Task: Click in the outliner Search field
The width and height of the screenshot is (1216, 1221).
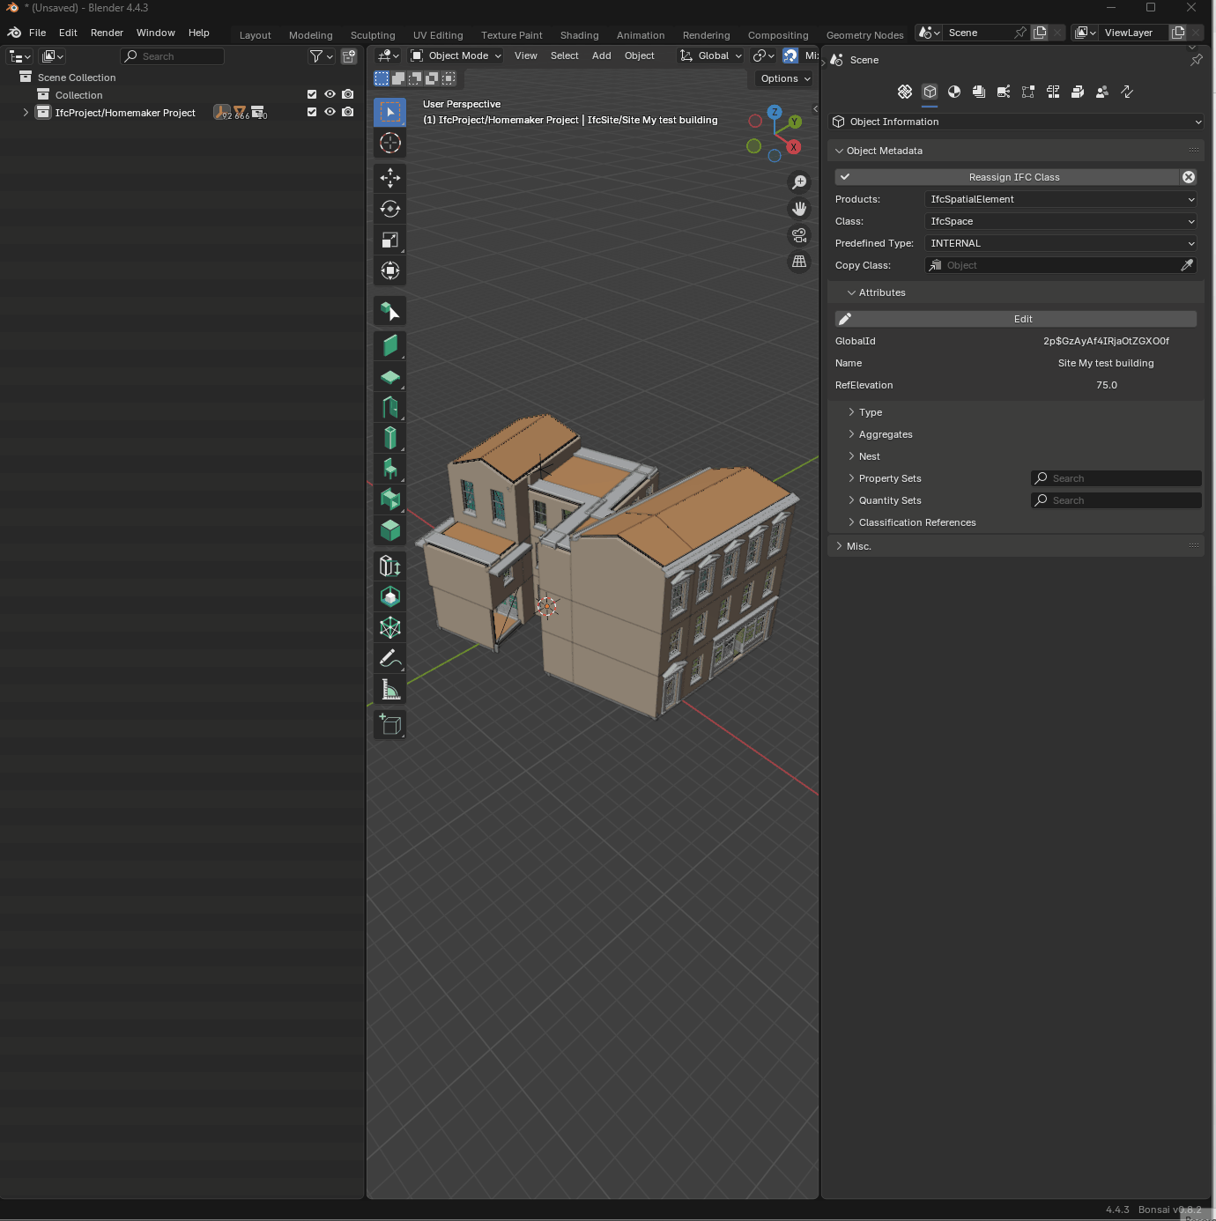Action: (x=172, y=56)
